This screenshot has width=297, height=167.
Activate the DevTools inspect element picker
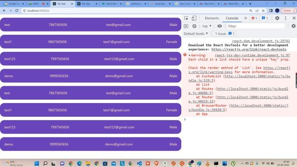(x=186, y=18)
